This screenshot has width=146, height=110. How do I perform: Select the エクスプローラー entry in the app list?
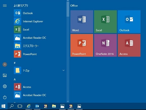coord(39,46)
